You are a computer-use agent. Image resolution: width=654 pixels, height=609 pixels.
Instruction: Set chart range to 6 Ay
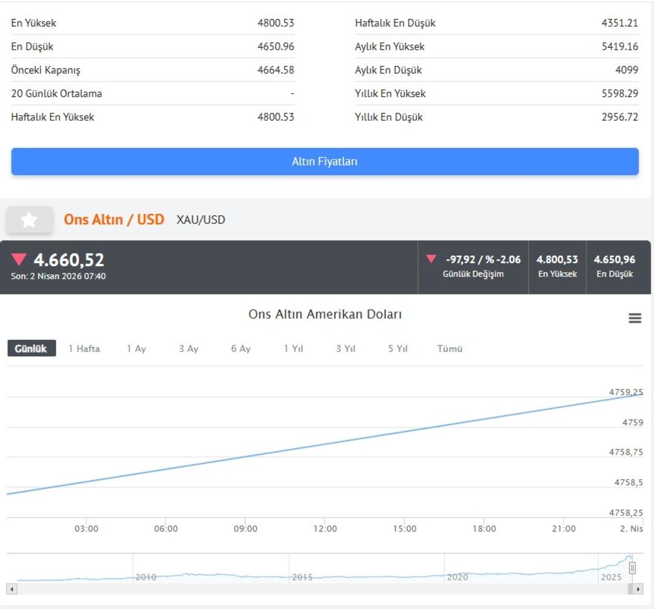point(240,348)
